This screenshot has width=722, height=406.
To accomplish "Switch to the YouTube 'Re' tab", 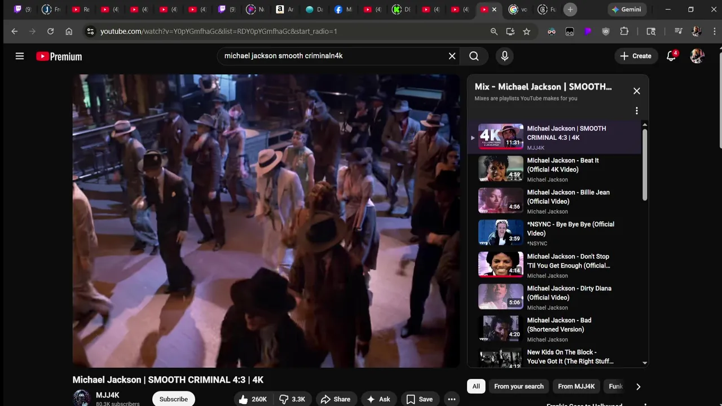I will click(x=81, y=10).
